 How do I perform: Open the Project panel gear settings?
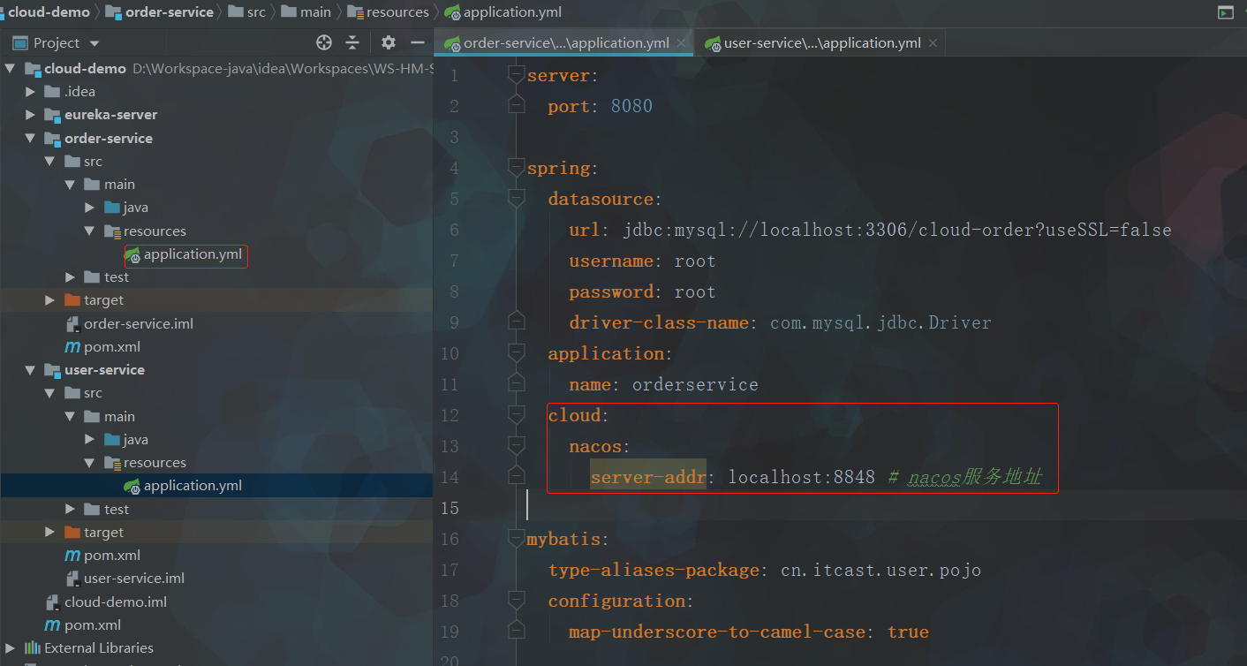pos(389,42)
